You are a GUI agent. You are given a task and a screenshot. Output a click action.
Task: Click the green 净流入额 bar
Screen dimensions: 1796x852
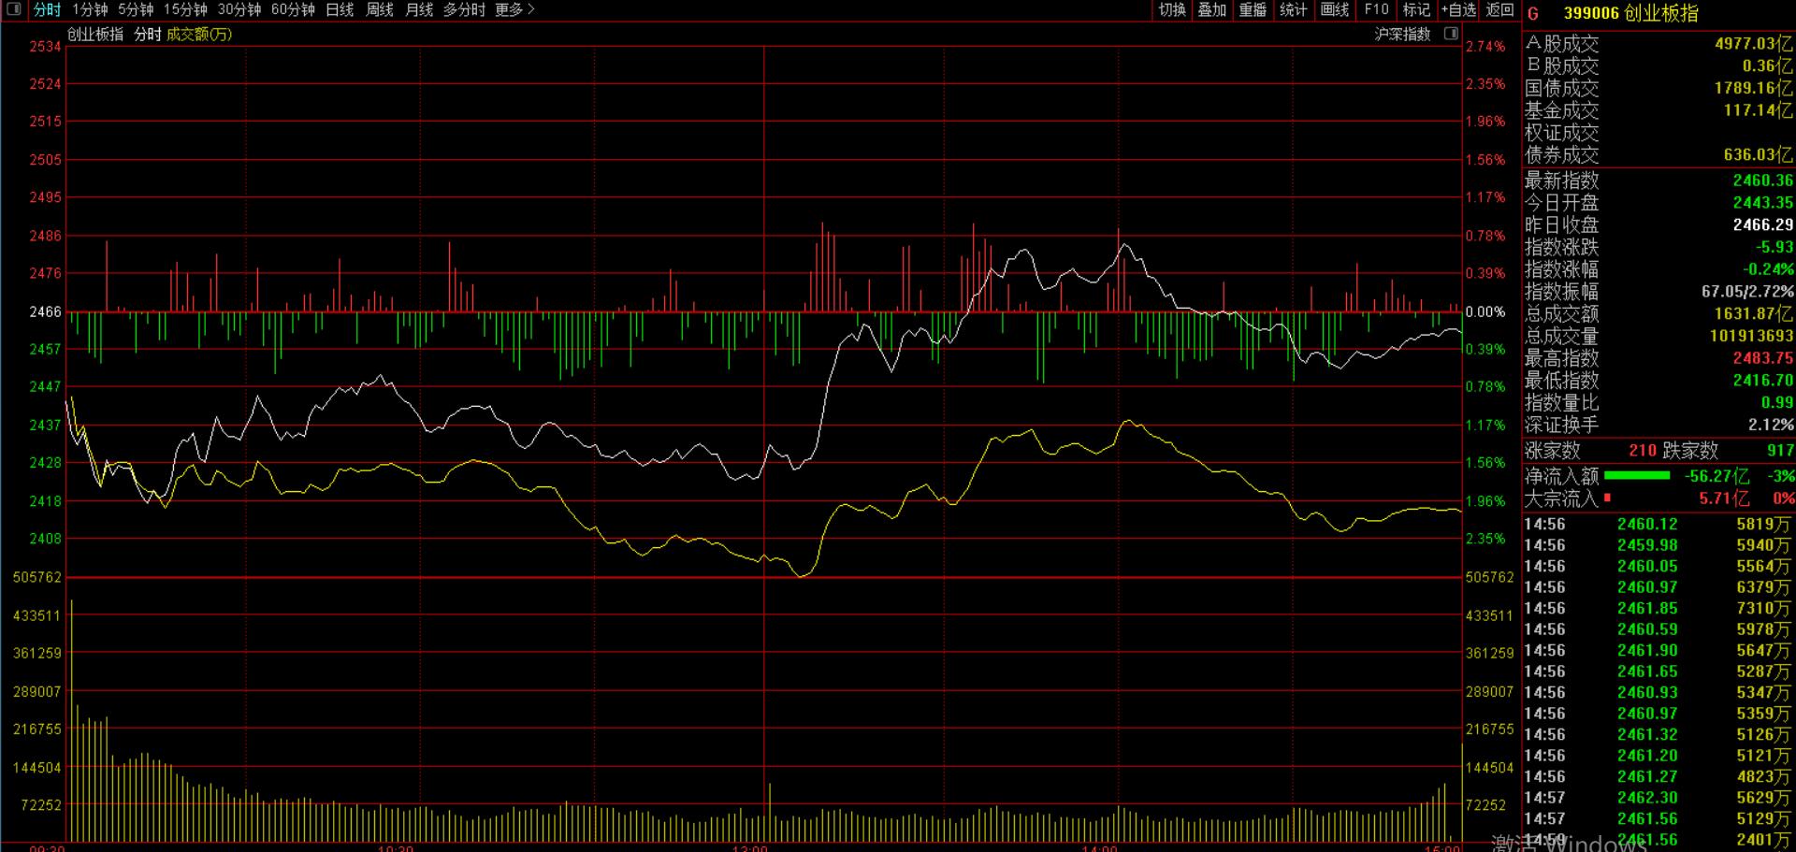pos(1637,476)
